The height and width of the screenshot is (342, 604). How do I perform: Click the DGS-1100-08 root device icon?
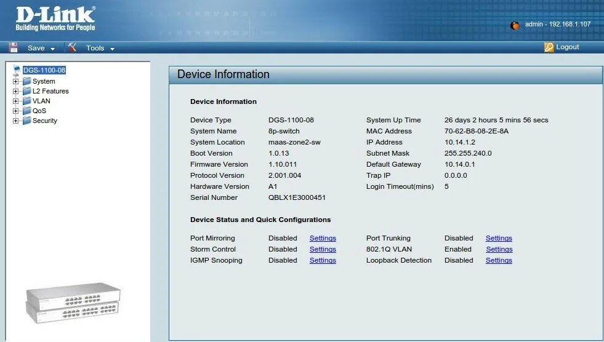click(x=17, y=70)
